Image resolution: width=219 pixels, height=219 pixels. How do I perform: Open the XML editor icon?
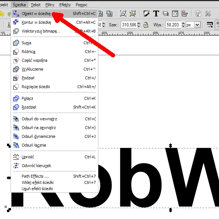pos(175,14)
